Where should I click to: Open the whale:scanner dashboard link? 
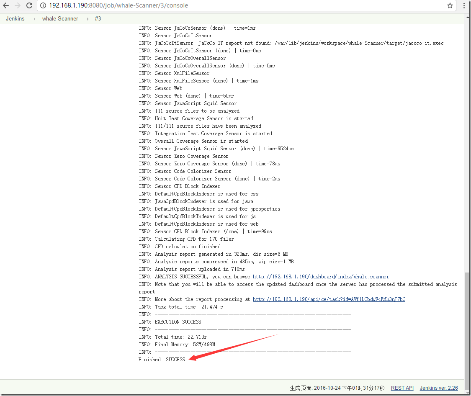tap(321, 277)
